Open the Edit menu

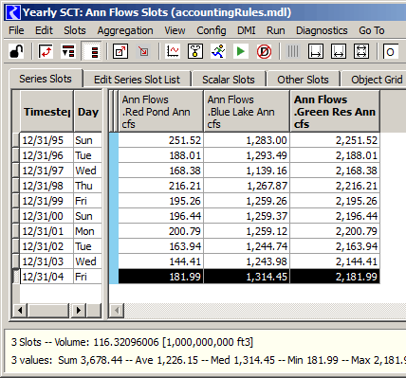click(x=44, y=30)
